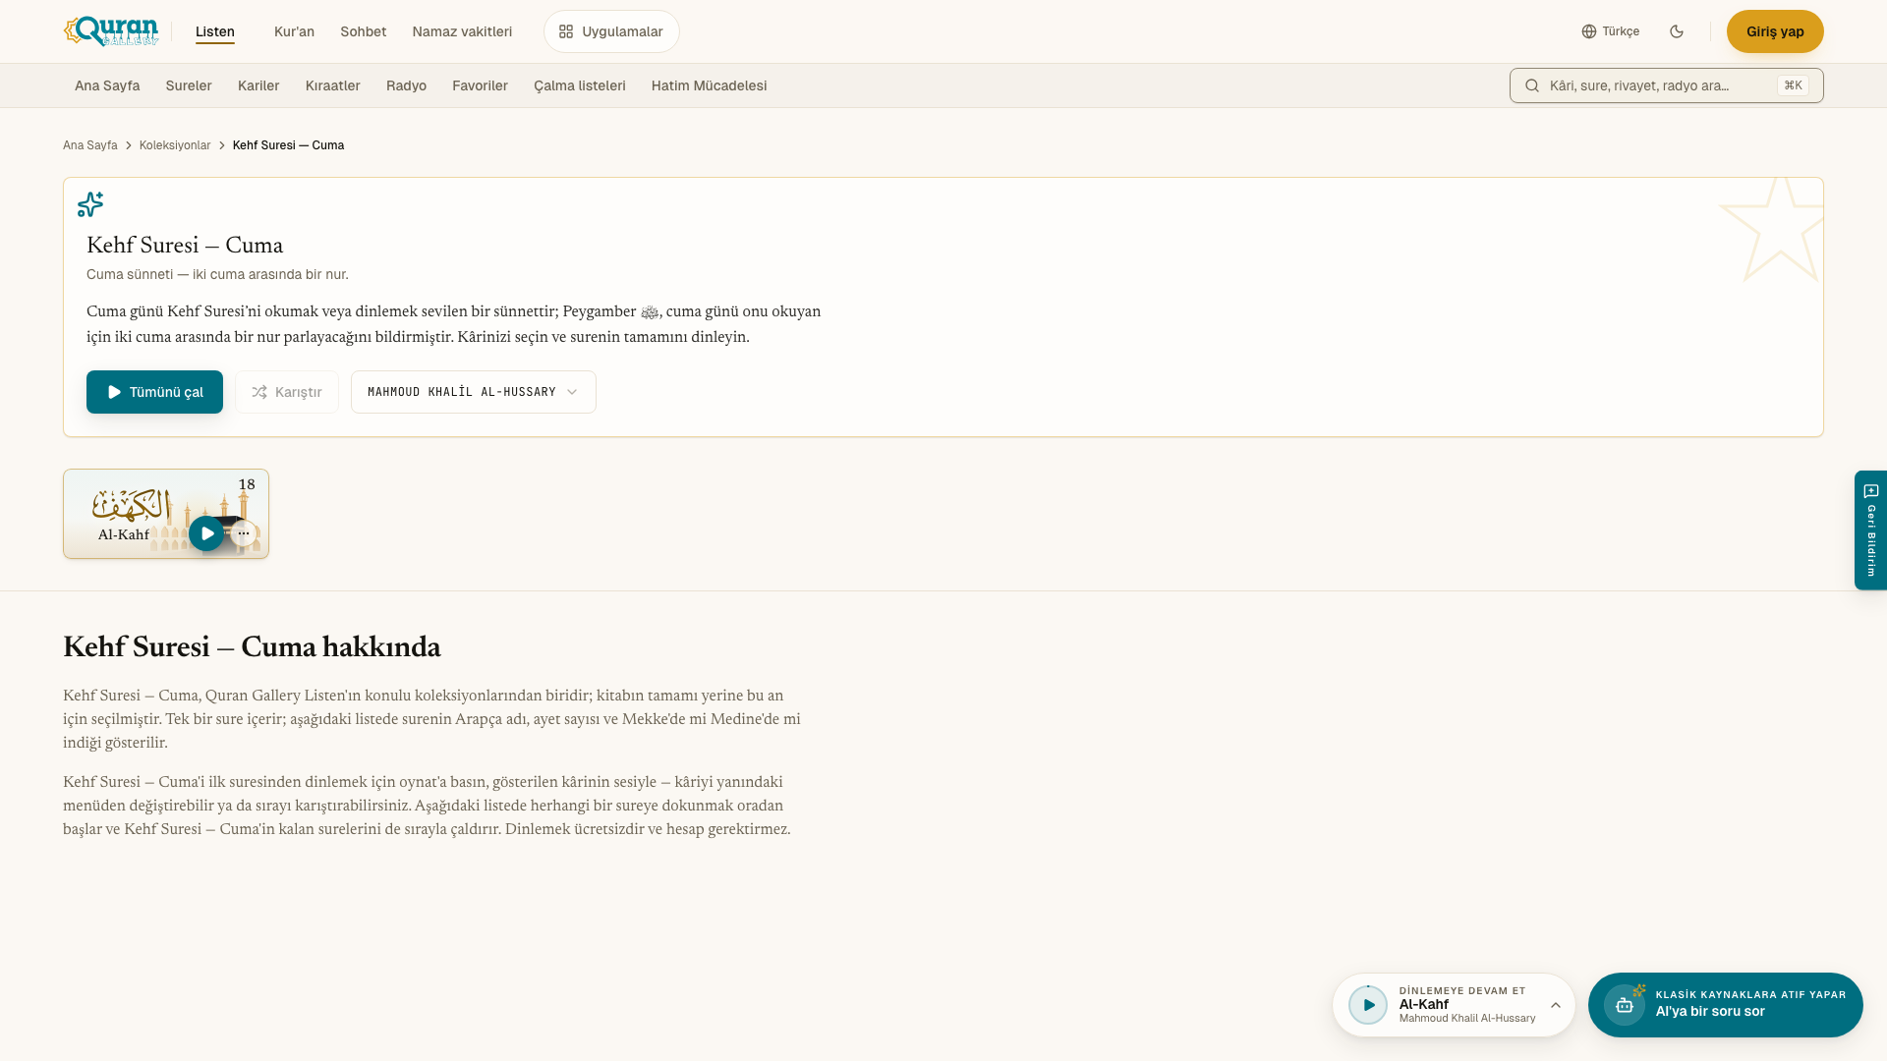Click the Giriş yap button
The height and width of the screenshot is (1061, 1887).
[x=1775, y=31]
